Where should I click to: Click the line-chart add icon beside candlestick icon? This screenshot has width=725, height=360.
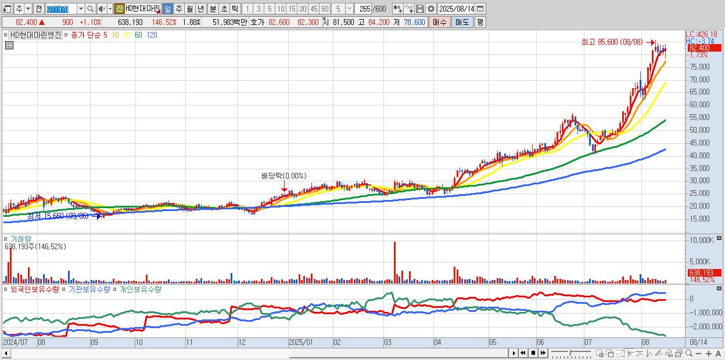tap(409, 9)
